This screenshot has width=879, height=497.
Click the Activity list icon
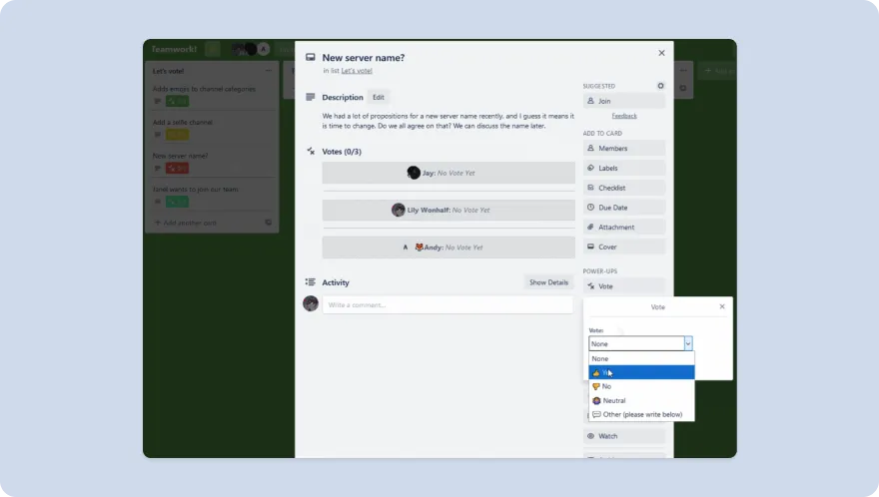click(311, 282)
